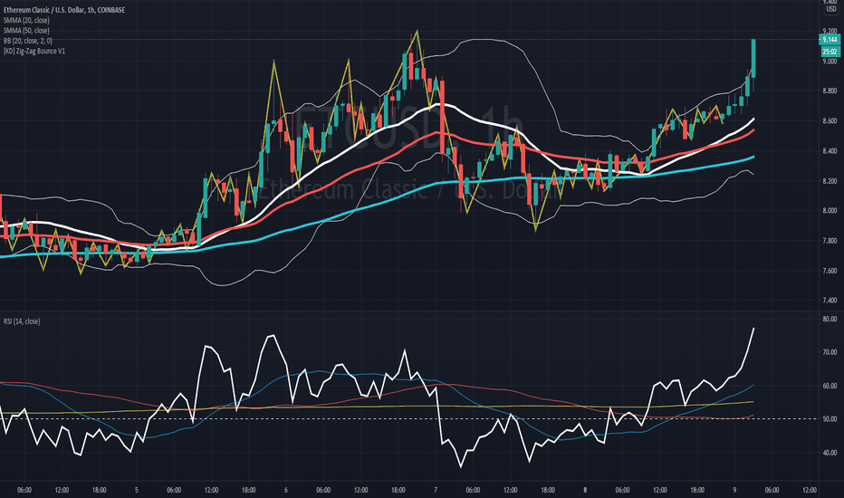The image size is (844, 498).
Task: Click the date label 5 on time axis
Action: coord(136,490)
